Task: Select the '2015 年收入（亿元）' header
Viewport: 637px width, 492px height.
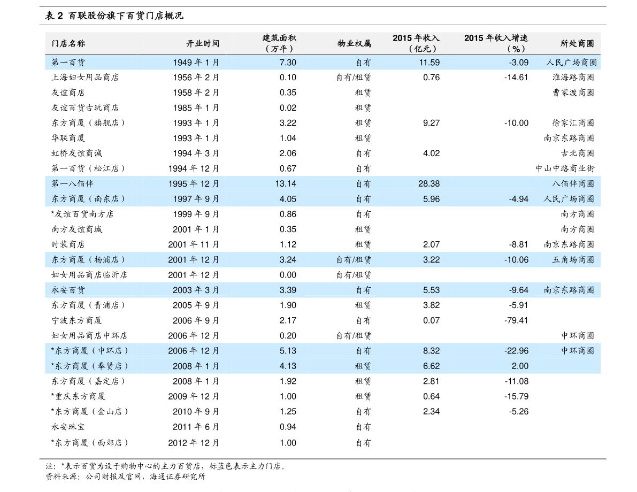Action: pos(416,43)
